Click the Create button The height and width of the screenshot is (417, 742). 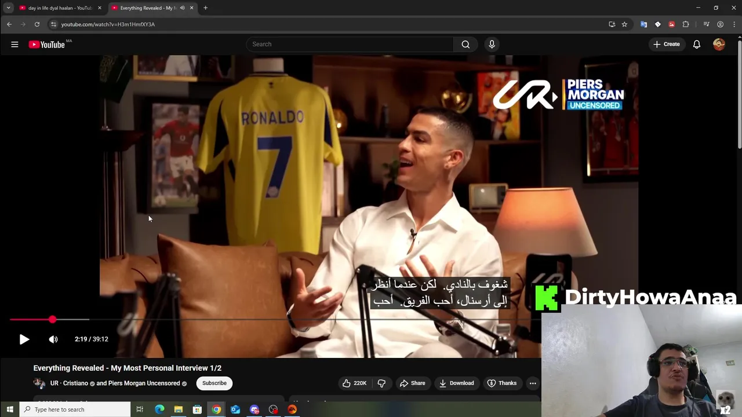tap(666, 44)
